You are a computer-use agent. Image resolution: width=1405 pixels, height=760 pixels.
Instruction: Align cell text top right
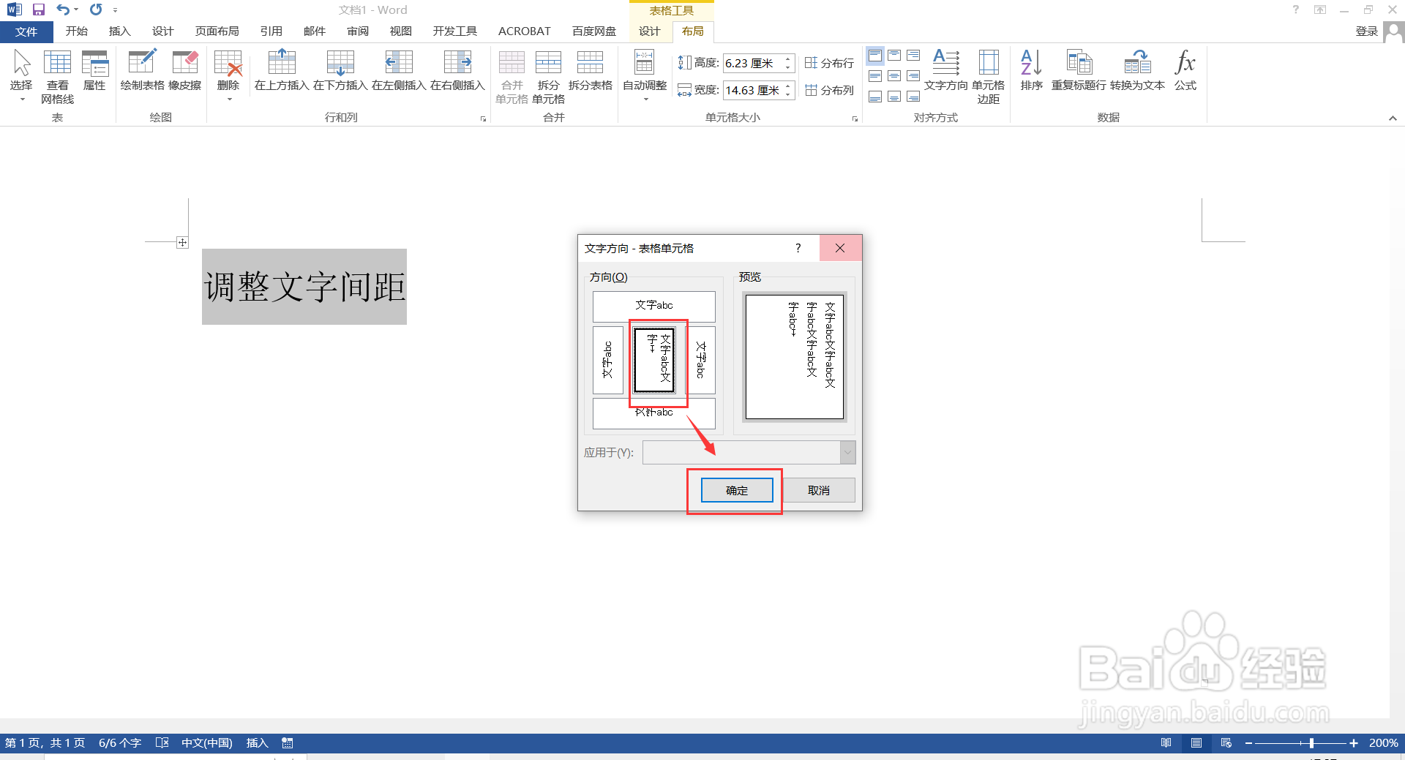(x=913, y=56)
